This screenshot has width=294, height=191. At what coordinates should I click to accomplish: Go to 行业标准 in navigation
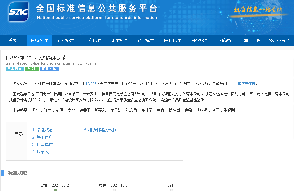click(x=66, y=40)
